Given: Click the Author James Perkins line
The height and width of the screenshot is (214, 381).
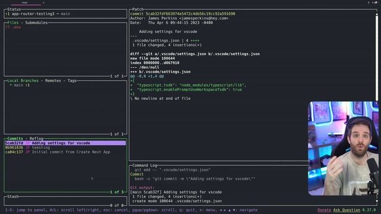Looking at the screenshot, I should click(x=179, y=18).
